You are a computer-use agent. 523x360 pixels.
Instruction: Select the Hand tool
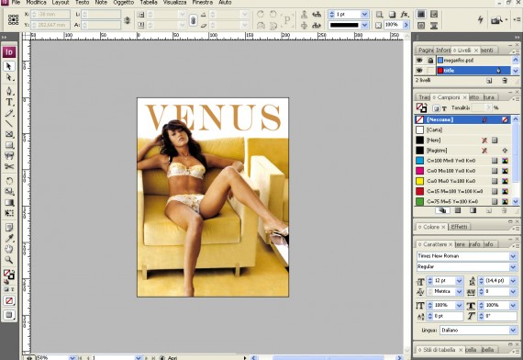pos(9,249)
